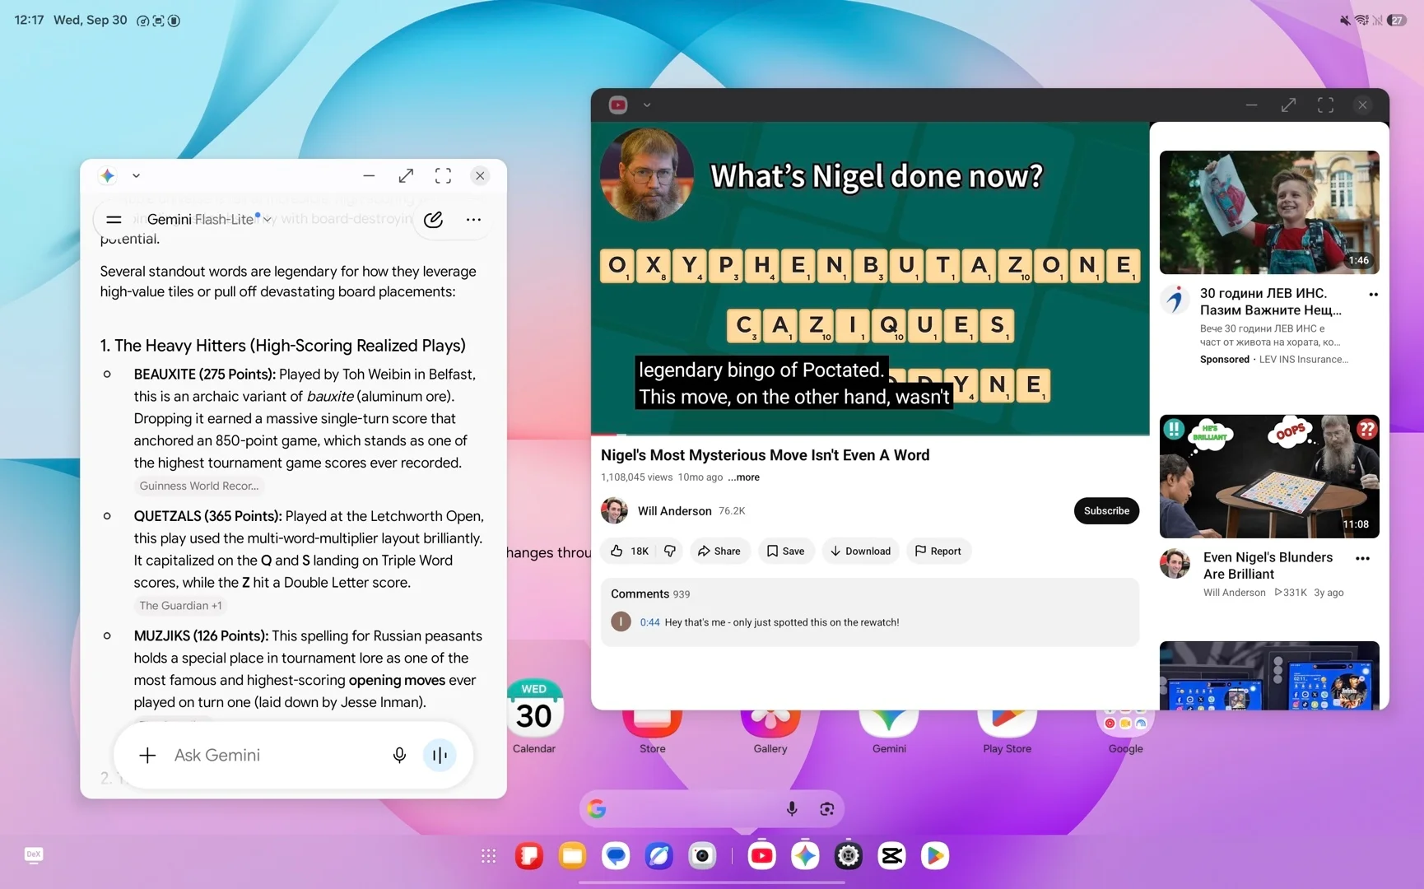The height and width of the screenshot is (889, 1424).
Task: Open YouTube from the taskbar
Action: (x=761, y=856)
